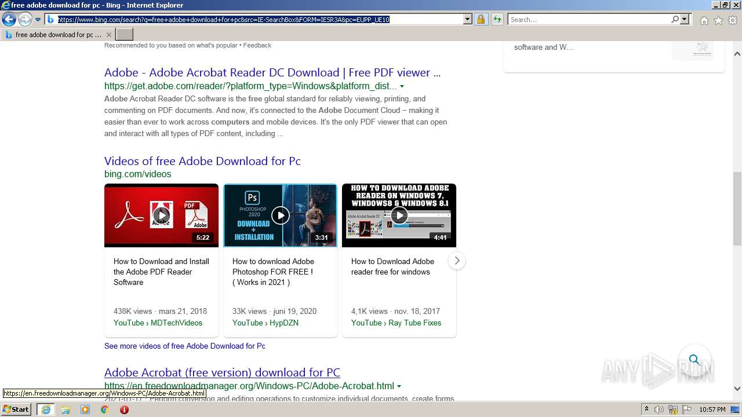Screen dimensions: 742x417
Task: Open the recent pages dropdown arrow
Action: click(38, 20)
